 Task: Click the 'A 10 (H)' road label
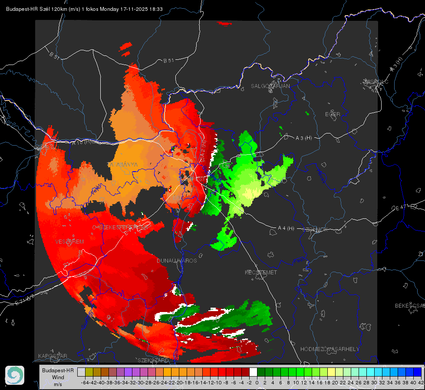[x=82, y=142]
